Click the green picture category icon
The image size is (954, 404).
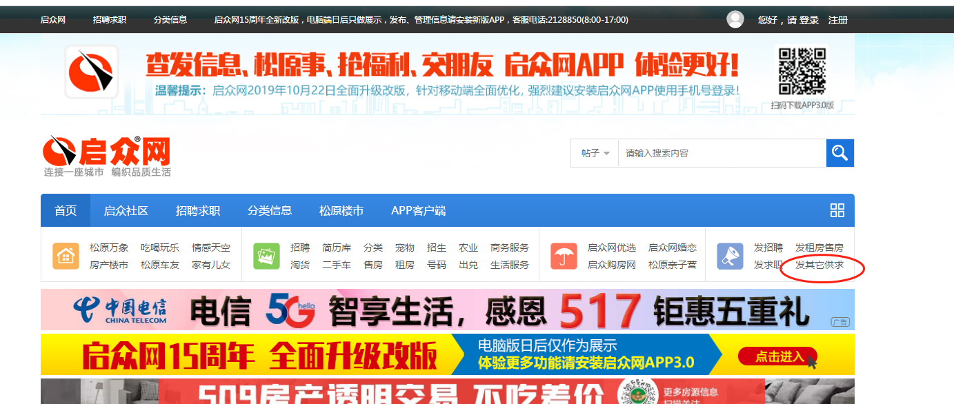point(266,256)
